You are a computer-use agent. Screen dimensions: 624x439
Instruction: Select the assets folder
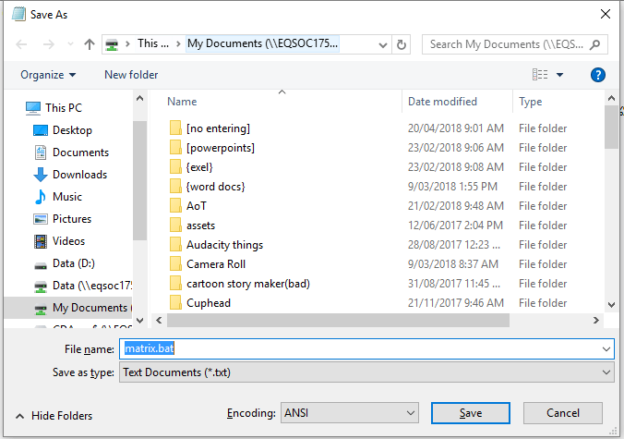200,226
